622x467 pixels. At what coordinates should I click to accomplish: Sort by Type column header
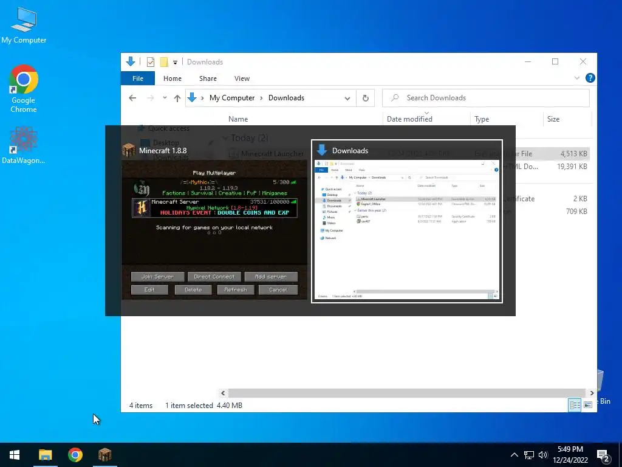(482, 119)
